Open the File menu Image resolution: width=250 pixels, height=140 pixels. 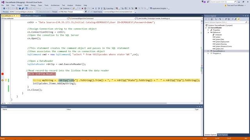(3, 5)
